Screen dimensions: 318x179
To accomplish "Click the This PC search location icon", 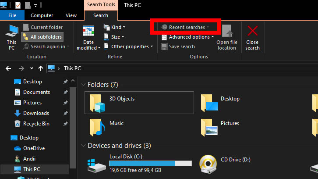I will (11, 37).
